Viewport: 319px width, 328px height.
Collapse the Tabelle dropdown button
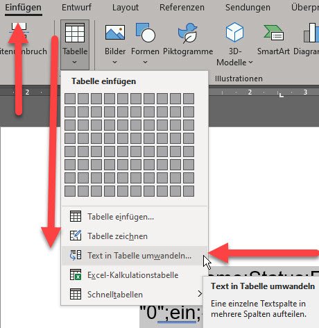pos(75,44)
